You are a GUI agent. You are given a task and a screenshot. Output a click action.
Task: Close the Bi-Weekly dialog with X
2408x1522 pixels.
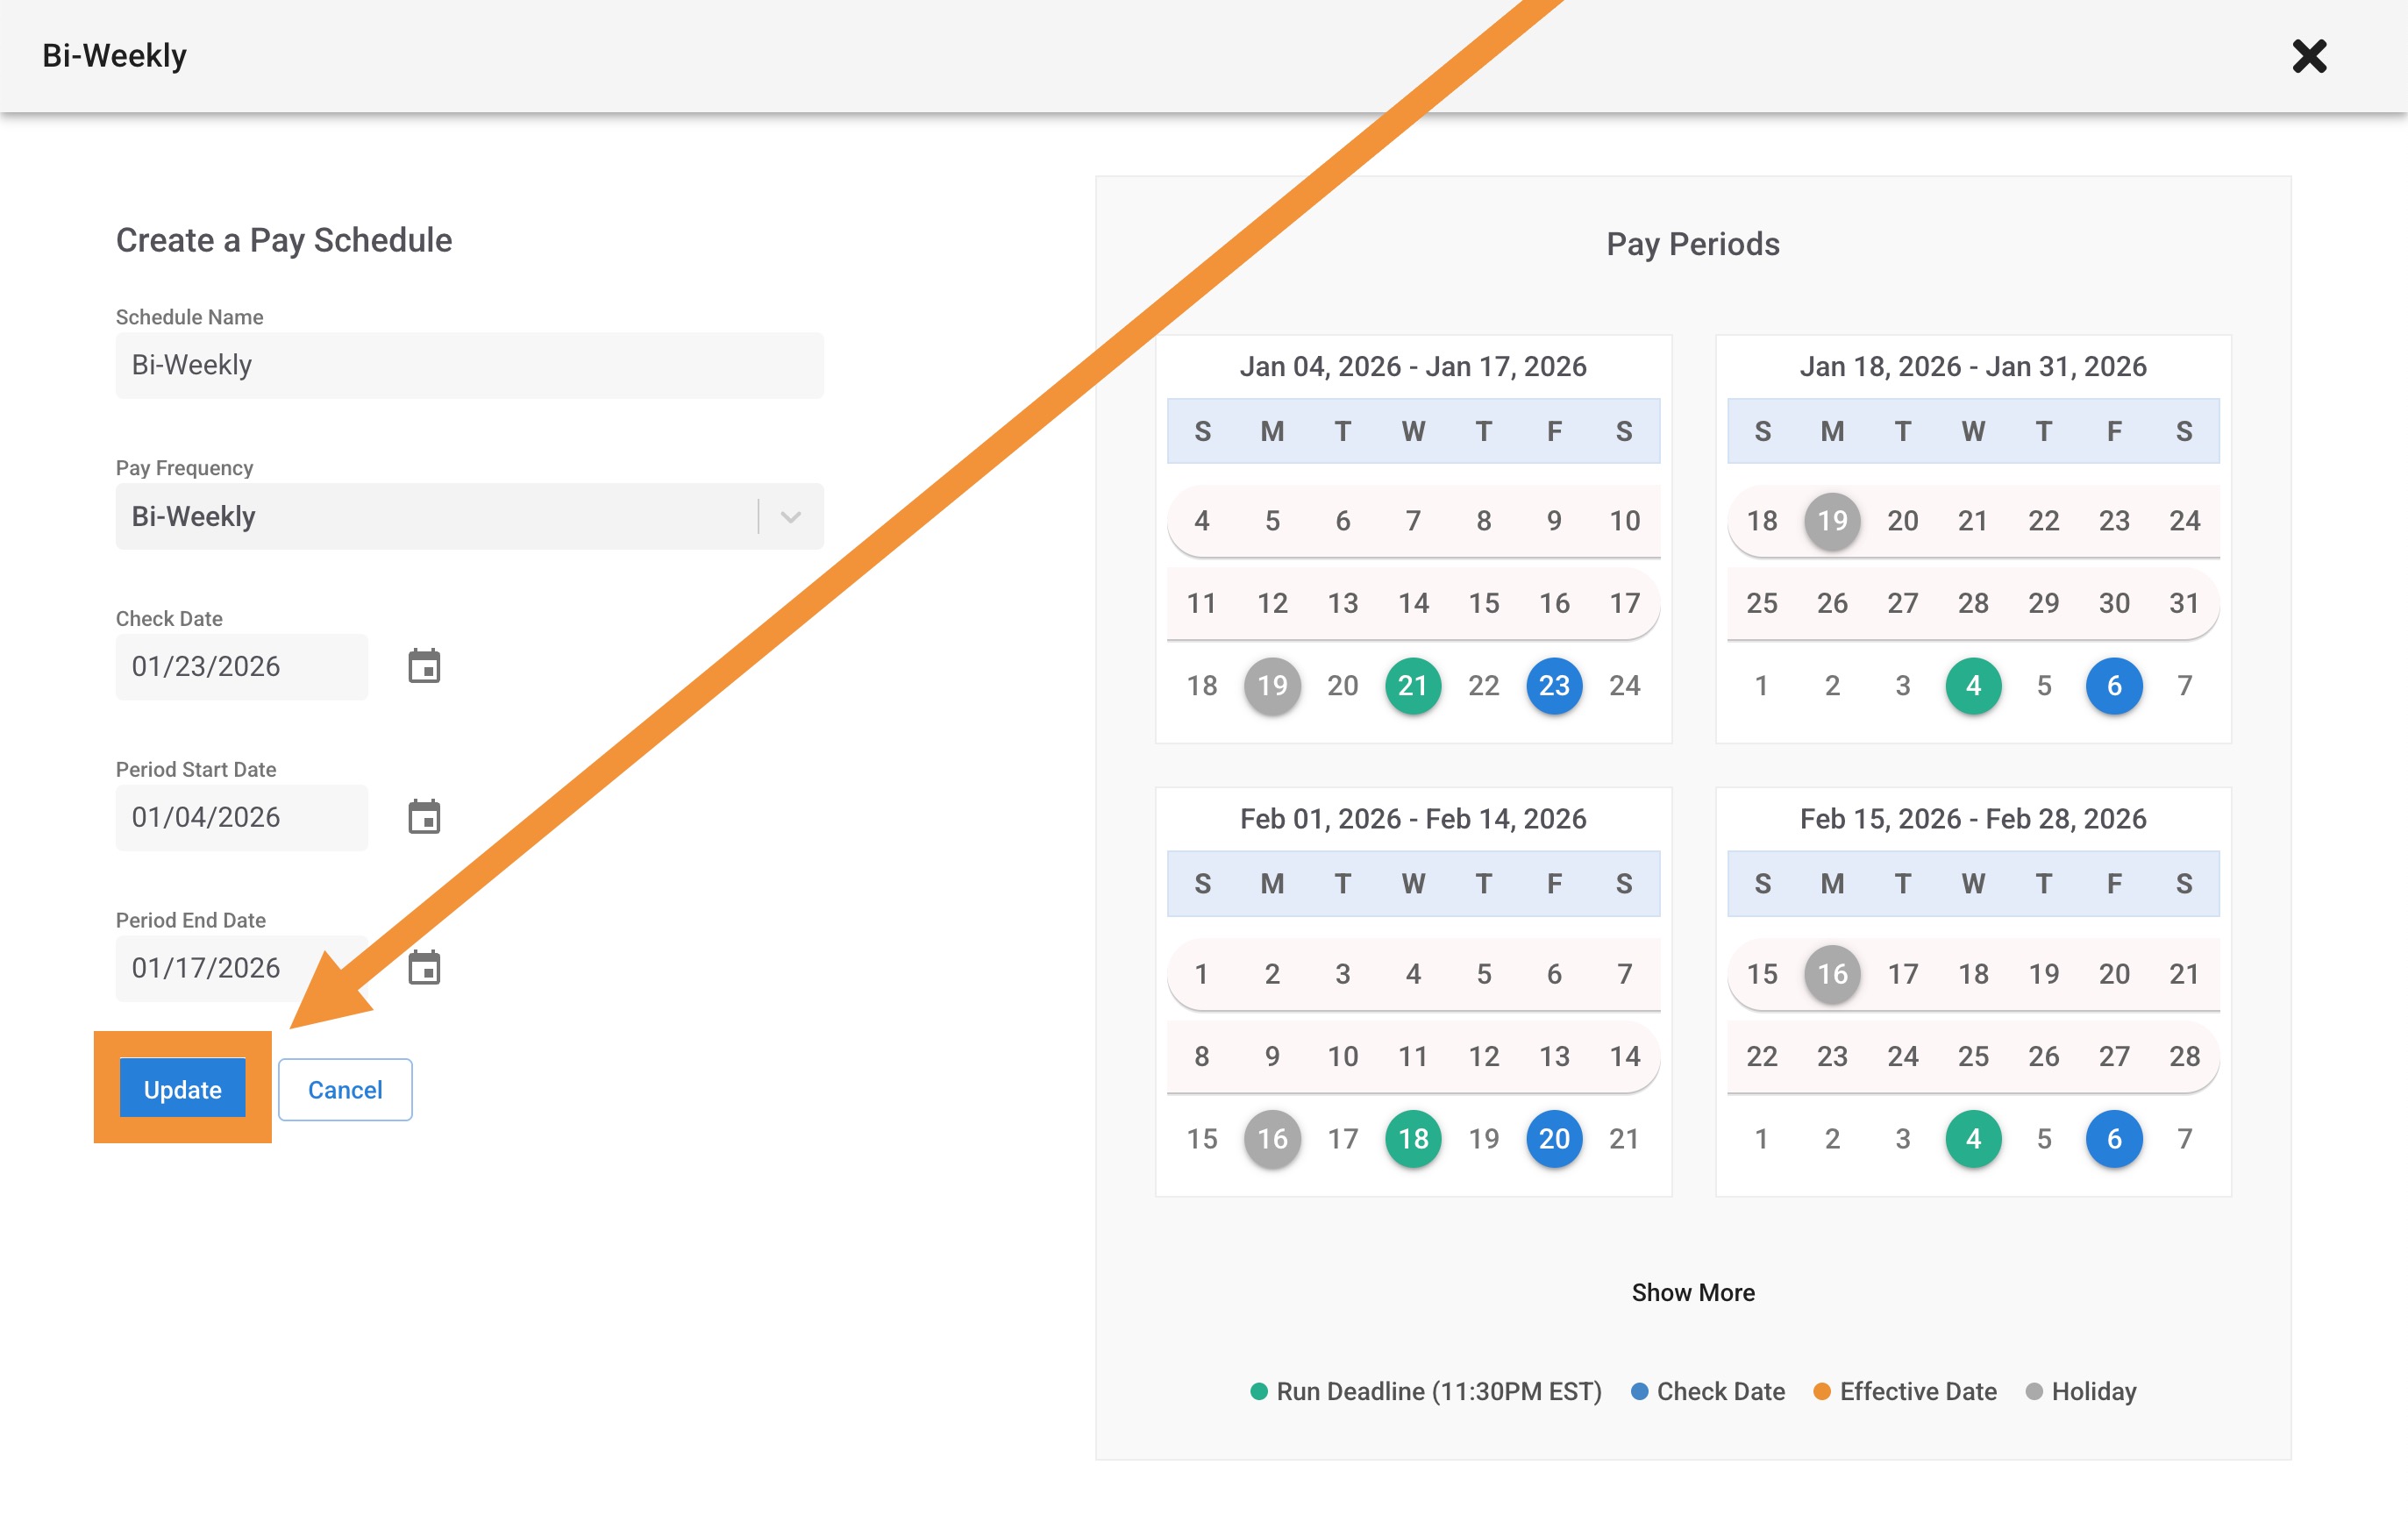pos(2309,56)
